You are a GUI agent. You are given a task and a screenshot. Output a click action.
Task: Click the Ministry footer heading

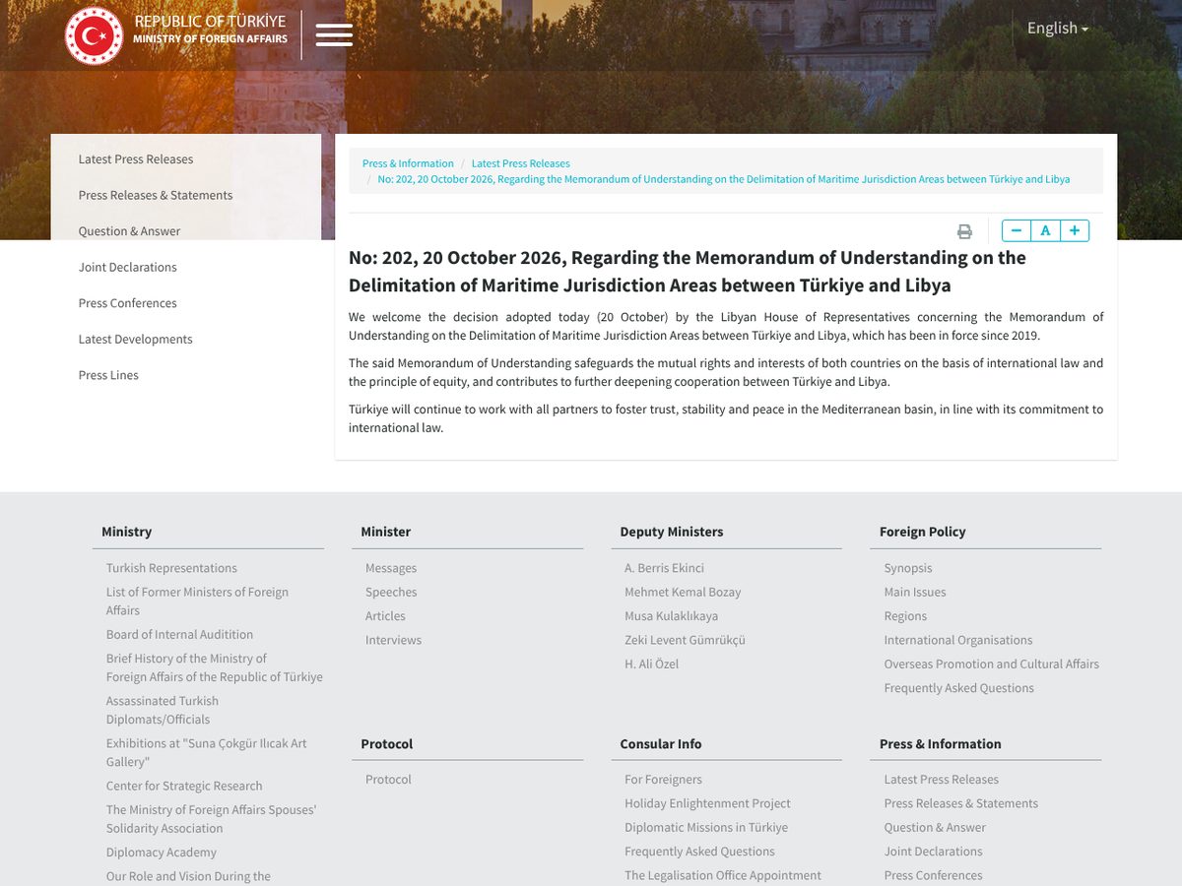127,532
